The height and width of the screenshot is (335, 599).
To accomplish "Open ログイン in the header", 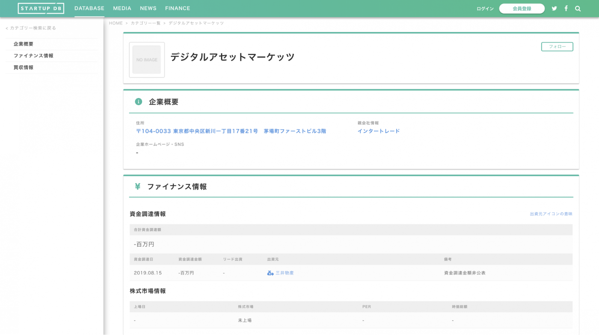I will click(x=484, y=8).
